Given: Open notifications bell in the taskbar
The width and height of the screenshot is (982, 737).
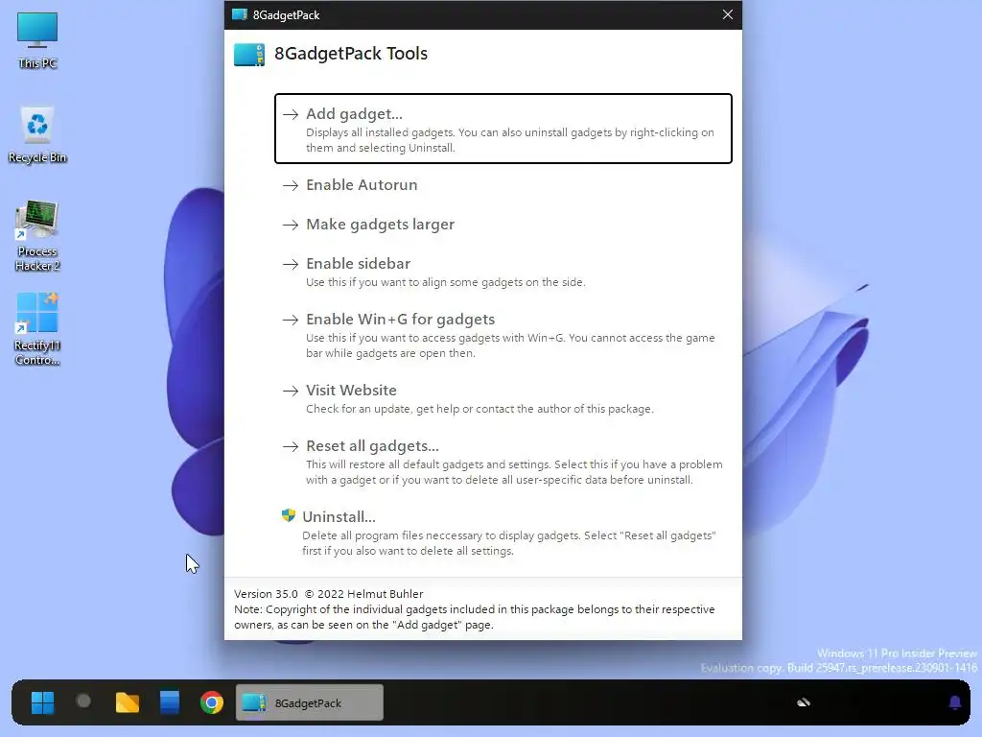Looking at the screenshot, I should click(954, 702).
